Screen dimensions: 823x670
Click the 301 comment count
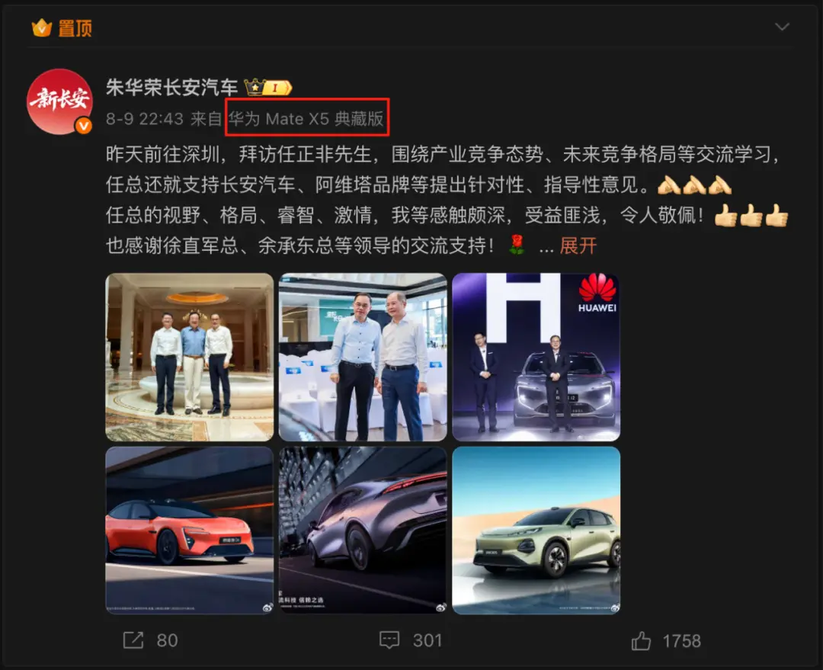point(428,640)
